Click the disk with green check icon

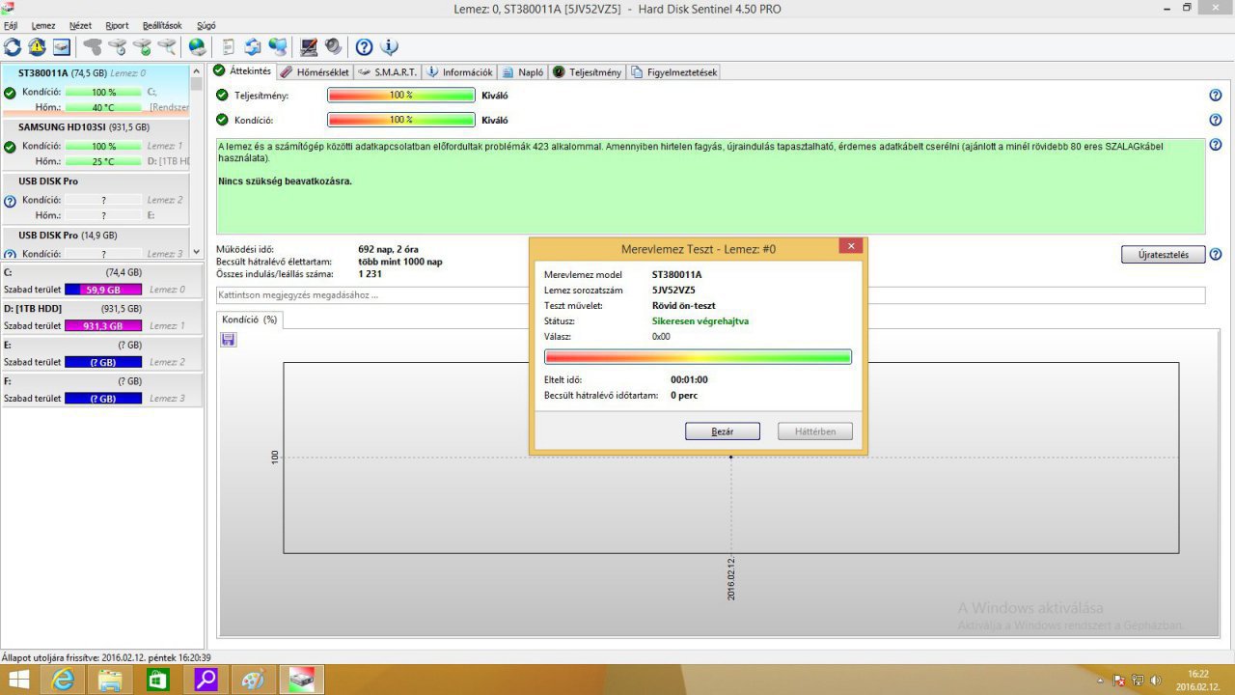pyautogui.click(x=143, y=46)
